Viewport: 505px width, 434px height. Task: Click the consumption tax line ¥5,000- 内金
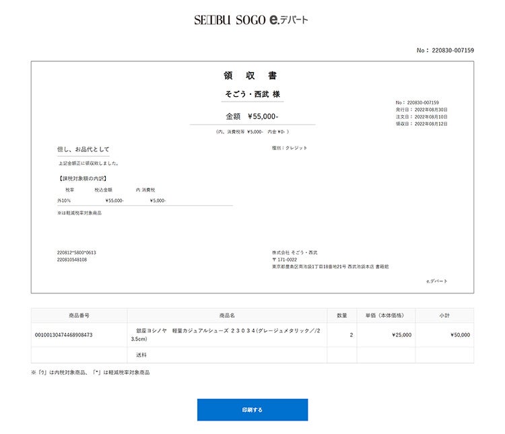coord(252,132)
